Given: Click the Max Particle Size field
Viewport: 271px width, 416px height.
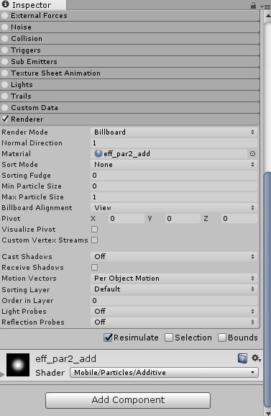Looking at the screenshot, I should click(x=174, y=197).
